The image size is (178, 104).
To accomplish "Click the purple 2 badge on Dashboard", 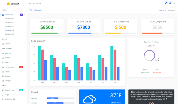I will click(21, 15).
